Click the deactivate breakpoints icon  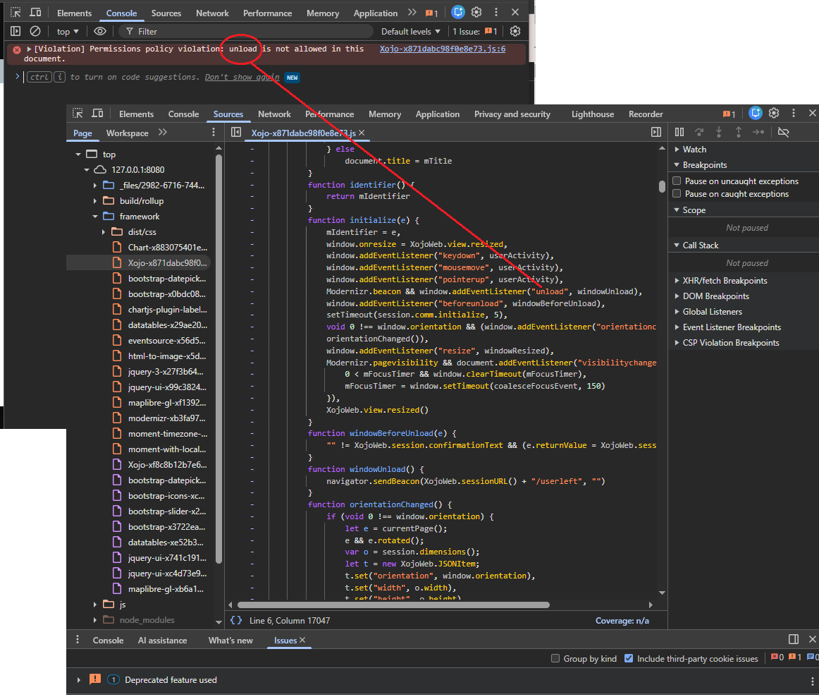coord(783,132)
